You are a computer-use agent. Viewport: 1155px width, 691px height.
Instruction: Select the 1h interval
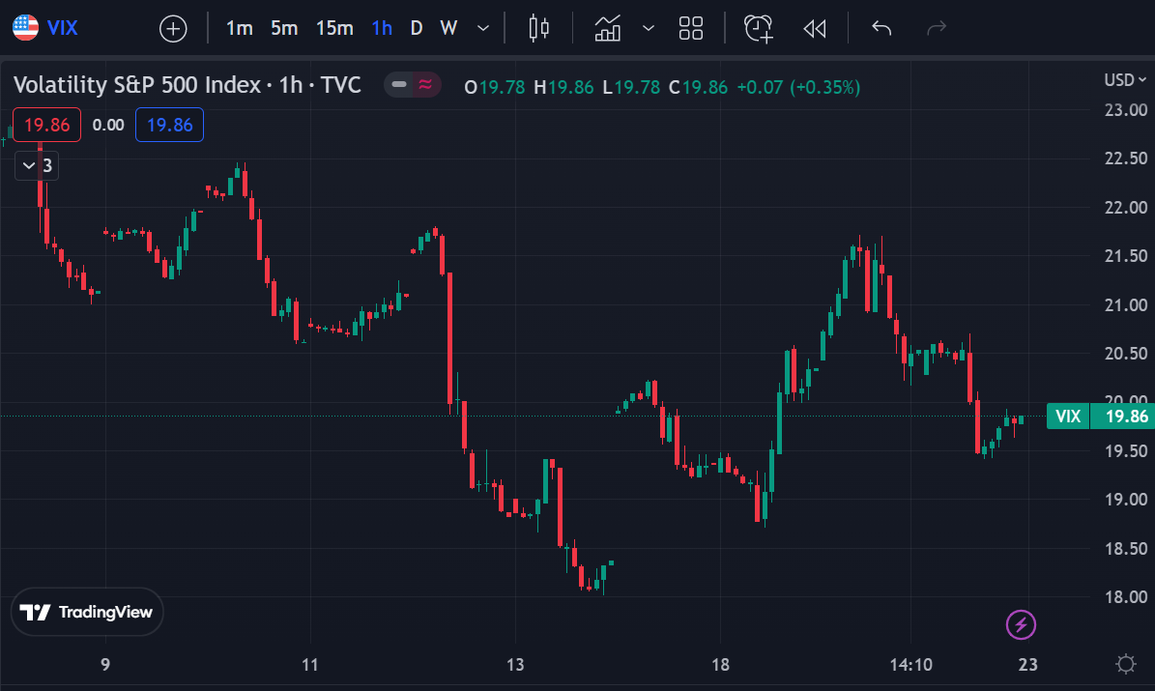(383, 28)
